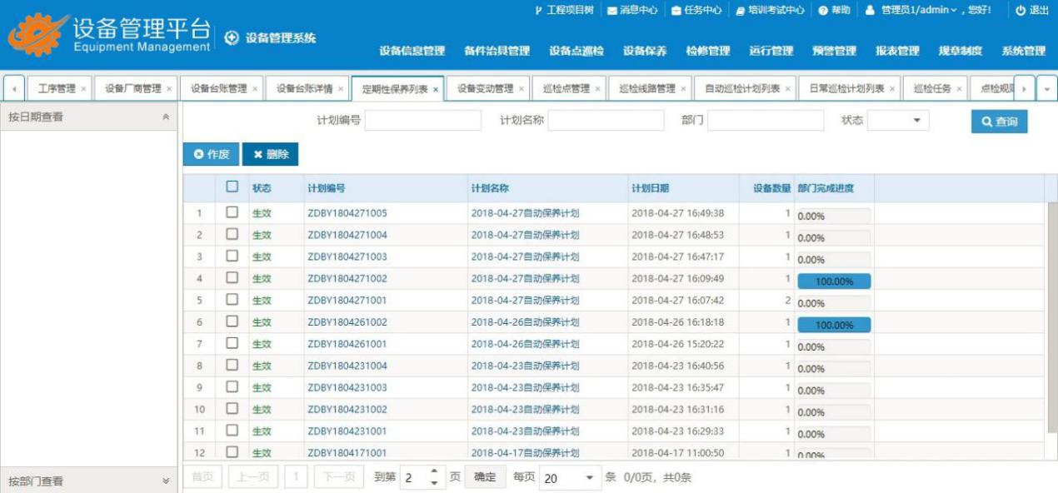Select checkbox for plan ZDBY1804271002
This screenshot has height=493, width=1058.
click(232, 278)
